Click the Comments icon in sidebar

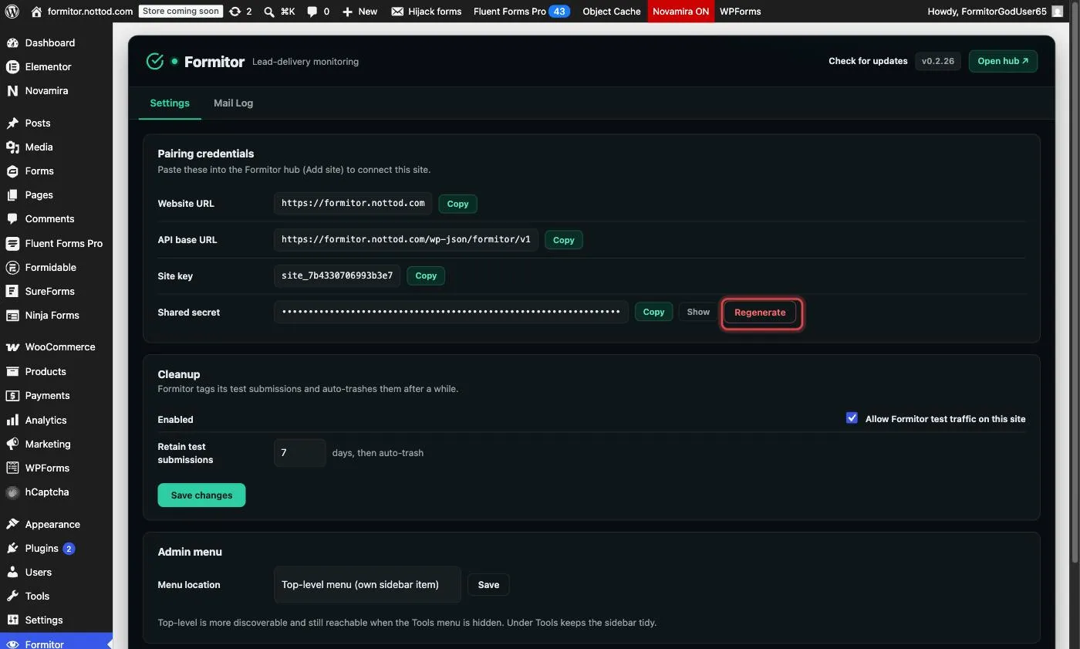coord(12,218)
